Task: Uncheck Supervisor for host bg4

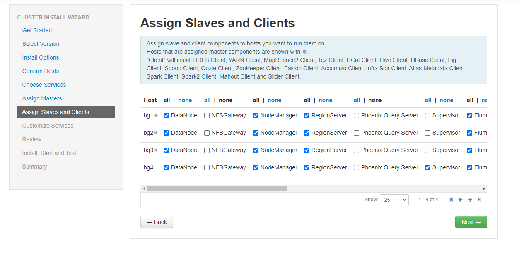Action: click(427, 168)
